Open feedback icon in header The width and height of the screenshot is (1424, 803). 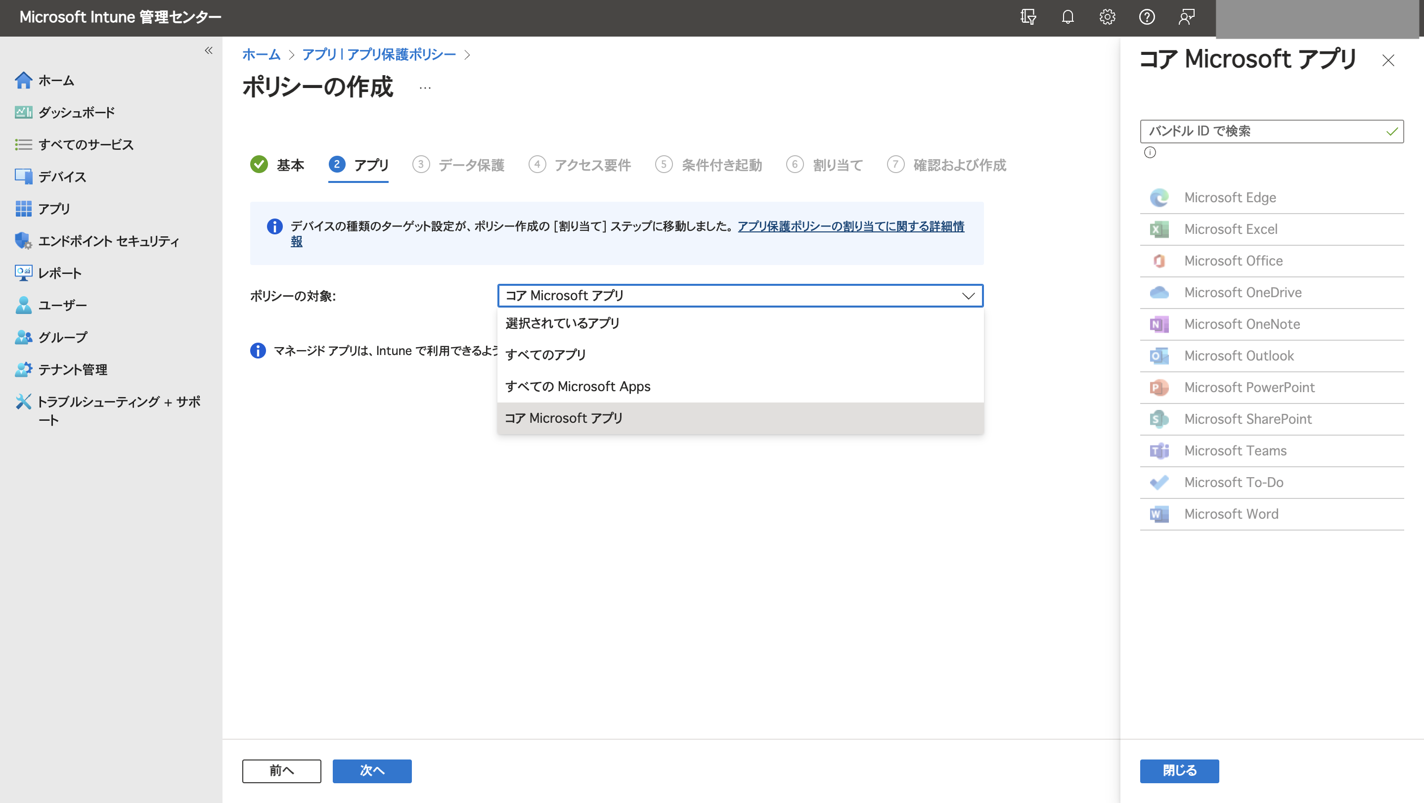click(x=1186, y=17)
